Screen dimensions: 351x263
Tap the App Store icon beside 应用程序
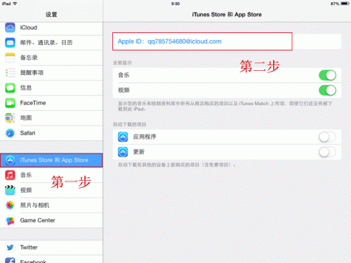123,137
